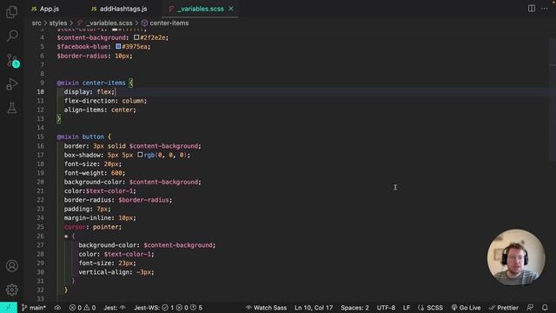Screen dimensions: 556x313
Task: Select the _variables.scss tab
Action: [x=201, y=9]
